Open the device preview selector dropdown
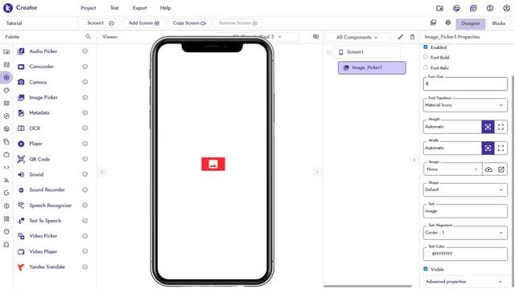Screen dimensions: 515x289 pyautogui.click(x=257, y=37)
